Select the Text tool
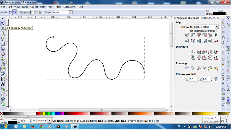Screen dimensions: 231x130 tap(3, 84)
